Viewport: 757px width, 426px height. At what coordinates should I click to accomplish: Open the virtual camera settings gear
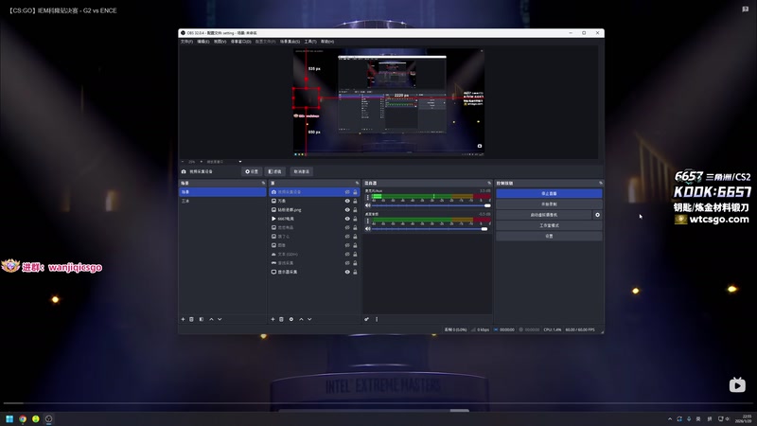pyautogui.click(x=598, y=215)
